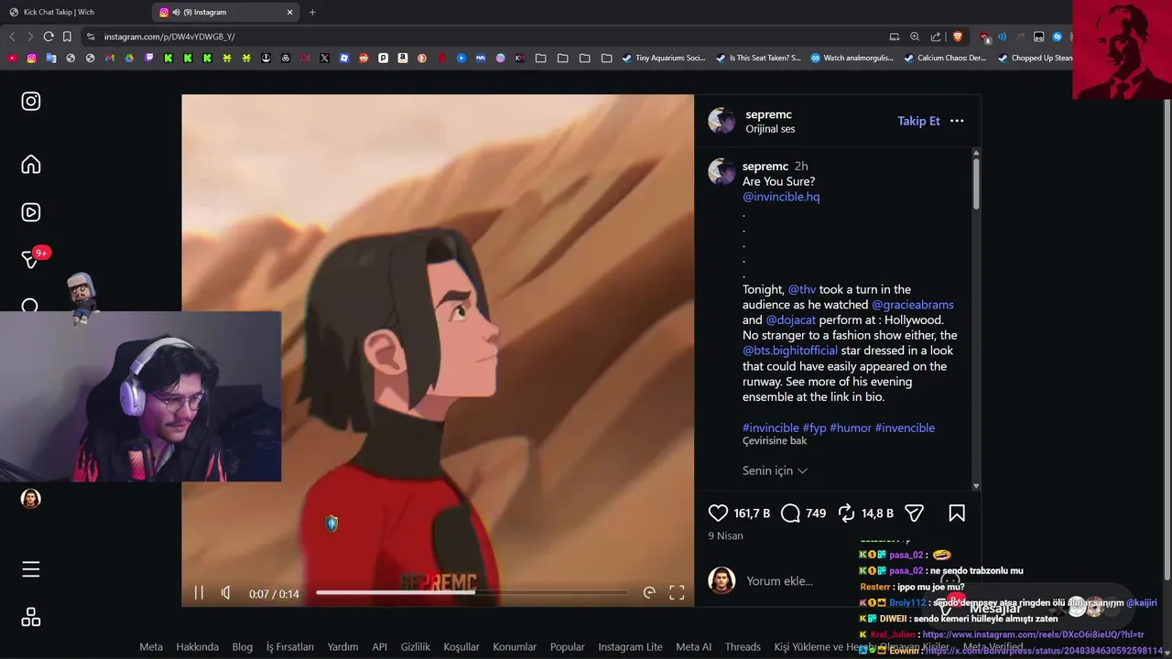The width and height of the screenshot is (1172, 659).
Task: Open a new browser tab
Action: tap(312, 12)
